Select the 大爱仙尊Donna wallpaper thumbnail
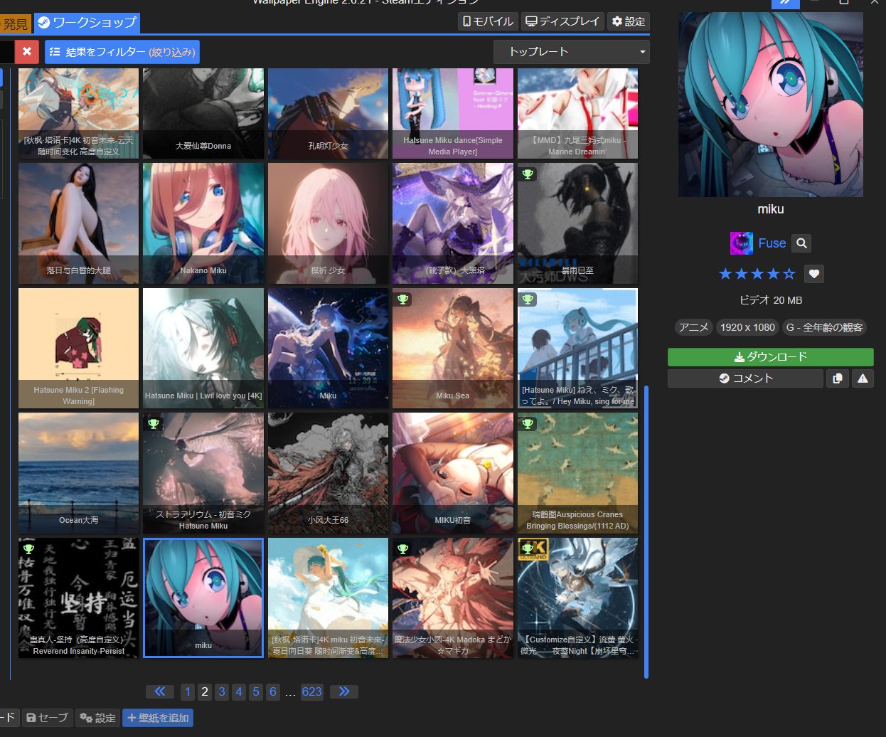886x737 pixels. tap(203, 113)
